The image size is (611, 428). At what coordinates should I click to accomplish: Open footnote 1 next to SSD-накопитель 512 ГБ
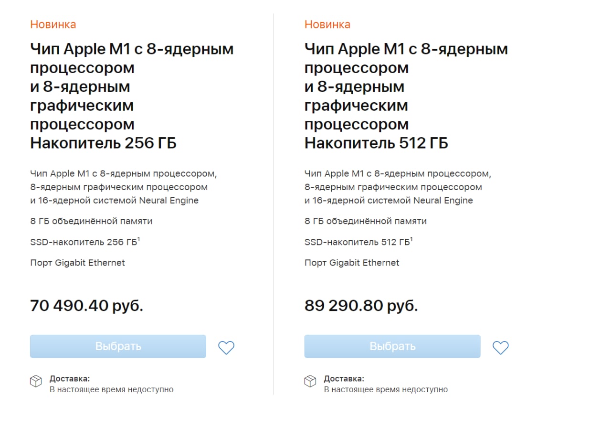(x=411, y=239)
